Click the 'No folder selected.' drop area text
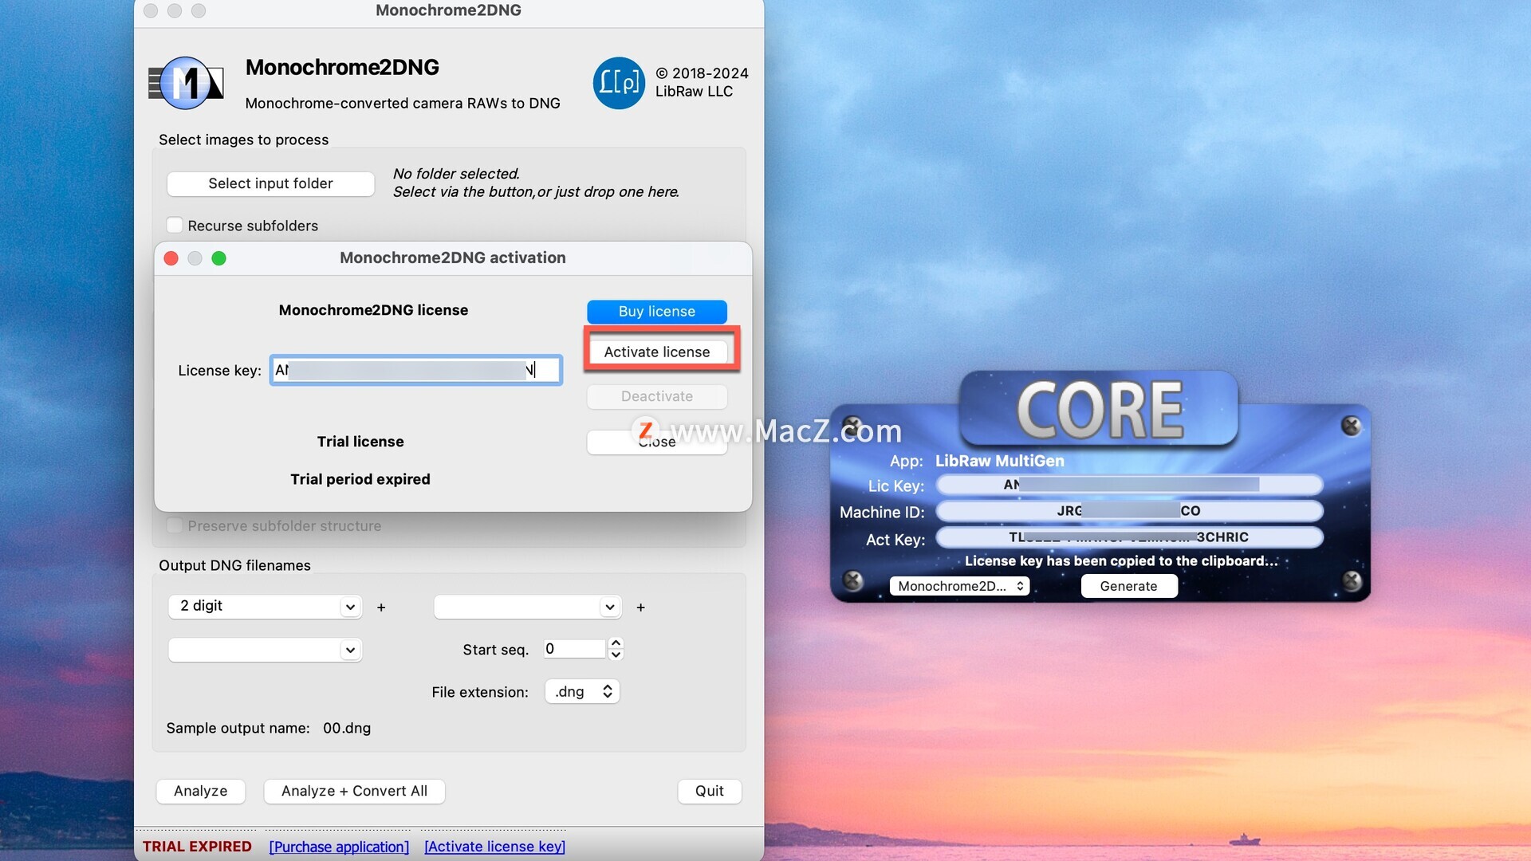The height and width of the screenshot is (861, 1531). pyautogui.click(x=456, y=174)
